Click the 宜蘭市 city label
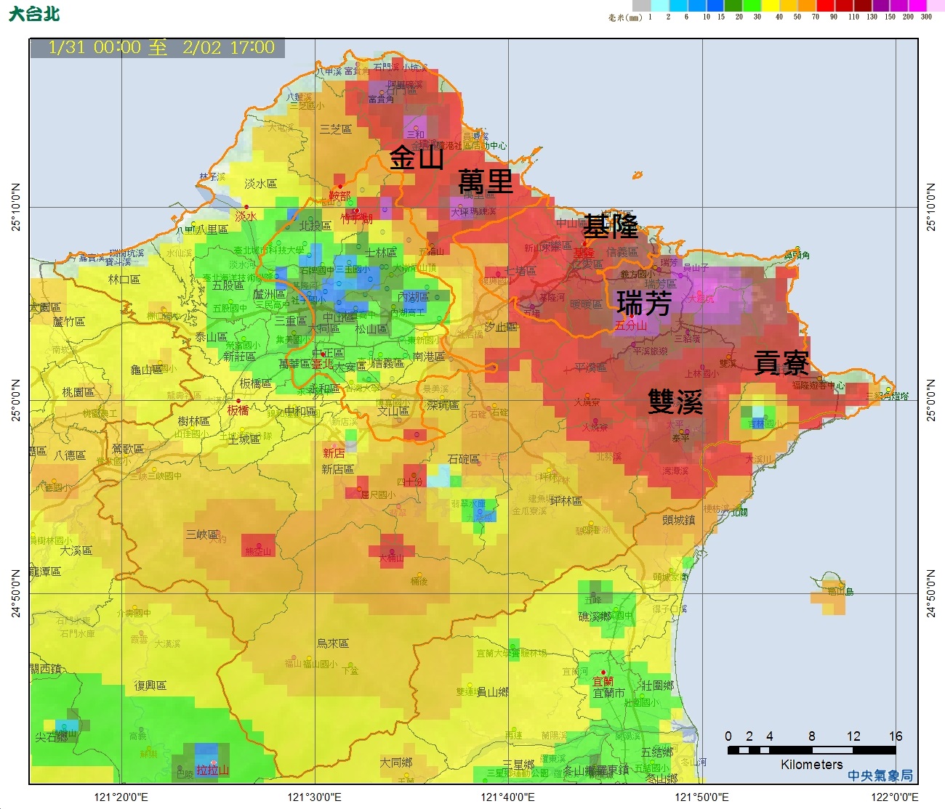The width and height of the screenshot is (945, 809). [608, 694]
